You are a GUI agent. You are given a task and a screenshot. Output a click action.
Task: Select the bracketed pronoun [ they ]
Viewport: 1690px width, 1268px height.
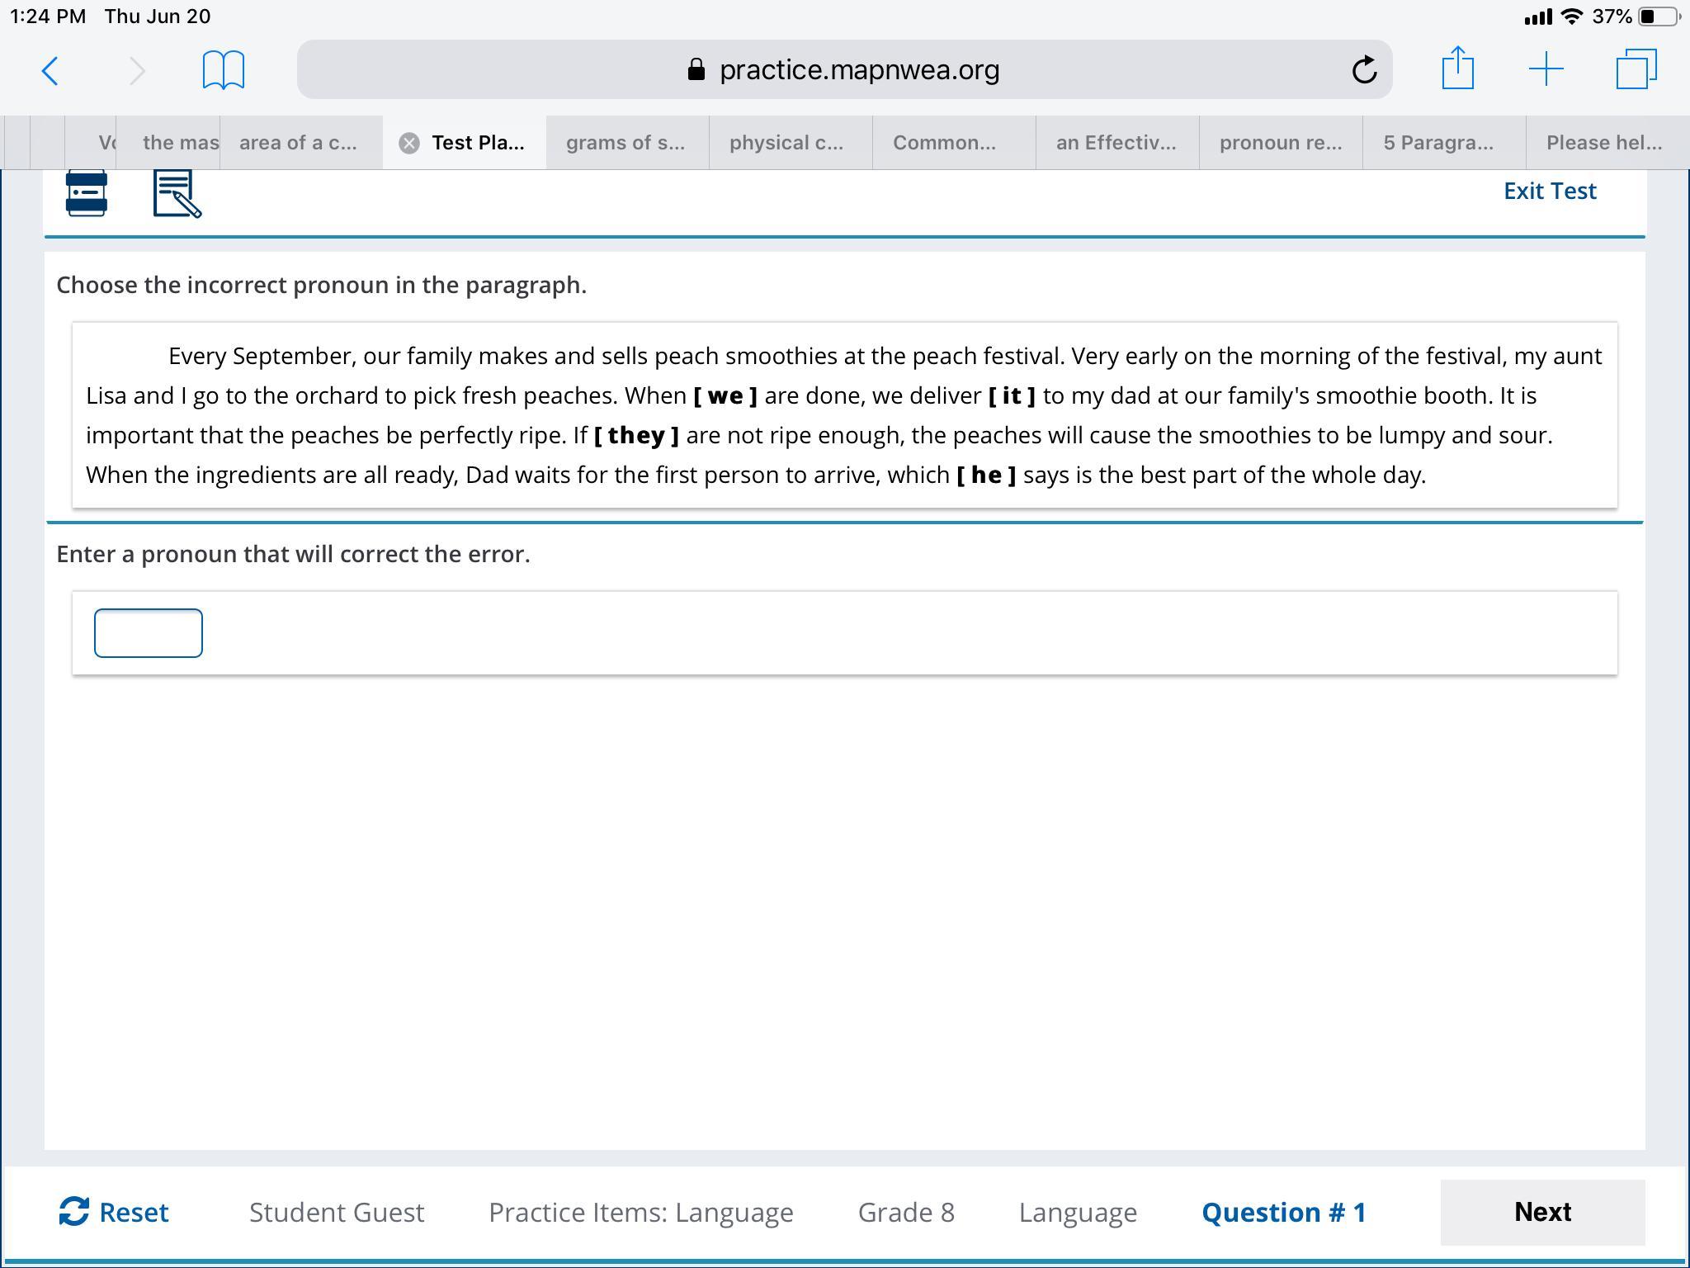pyautogui.click(x=636, y=436)
